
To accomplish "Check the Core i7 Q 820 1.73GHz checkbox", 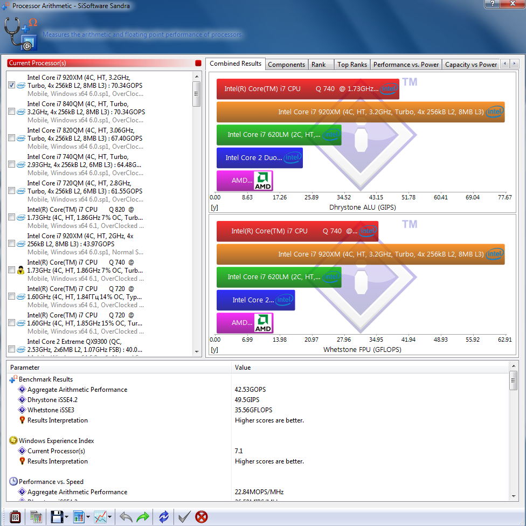I will [11, 217].
